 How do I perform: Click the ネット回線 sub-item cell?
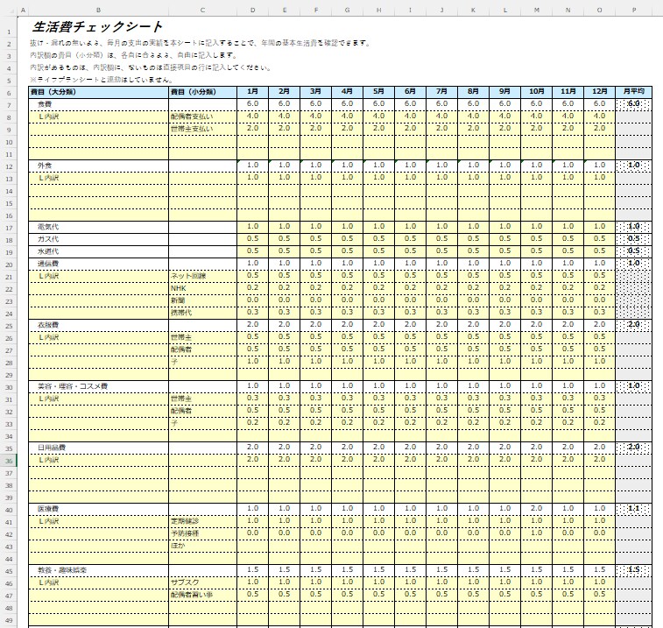click(x=202, y=276)
